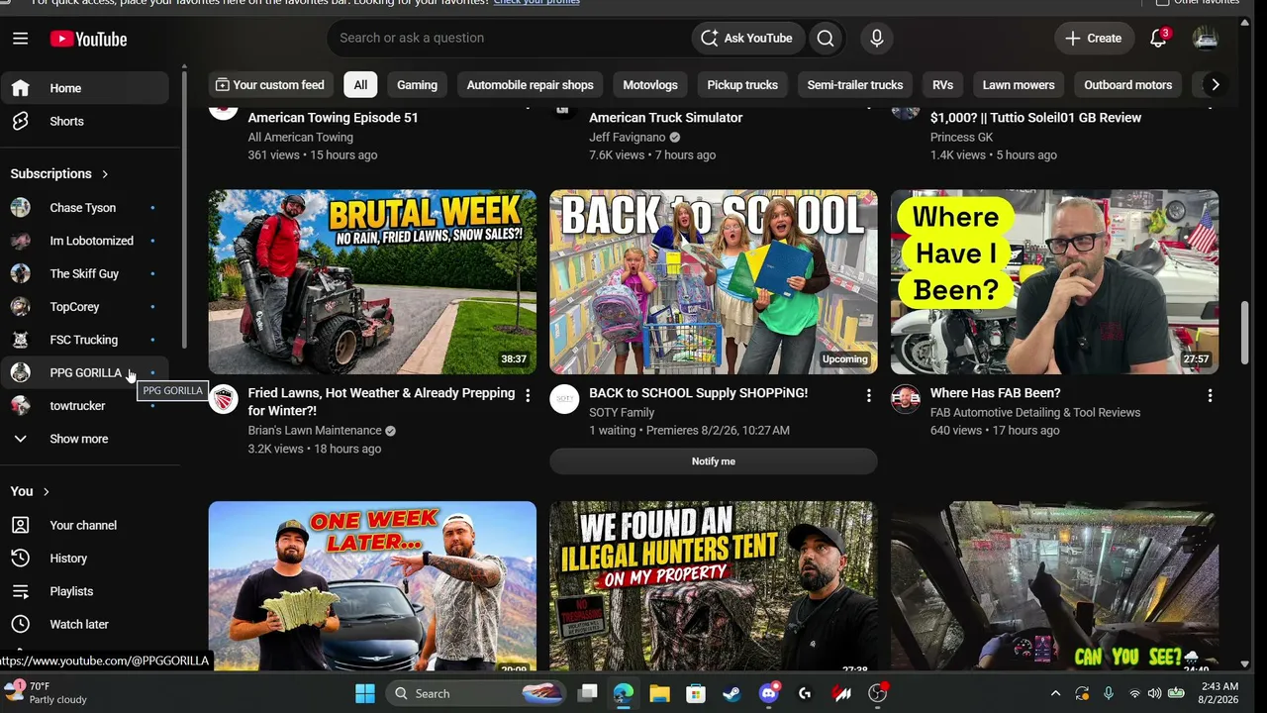Launch Steam from the taskbar
This screenshot has height=713, width=1267.
pyautogui.click(x=731, y=693)
